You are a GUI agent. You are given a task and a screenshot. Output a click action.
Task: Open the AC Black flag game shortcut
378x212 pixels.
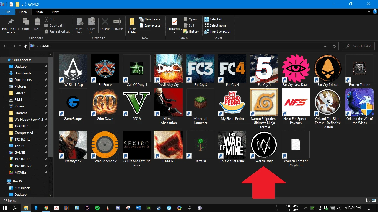point(73,70)
